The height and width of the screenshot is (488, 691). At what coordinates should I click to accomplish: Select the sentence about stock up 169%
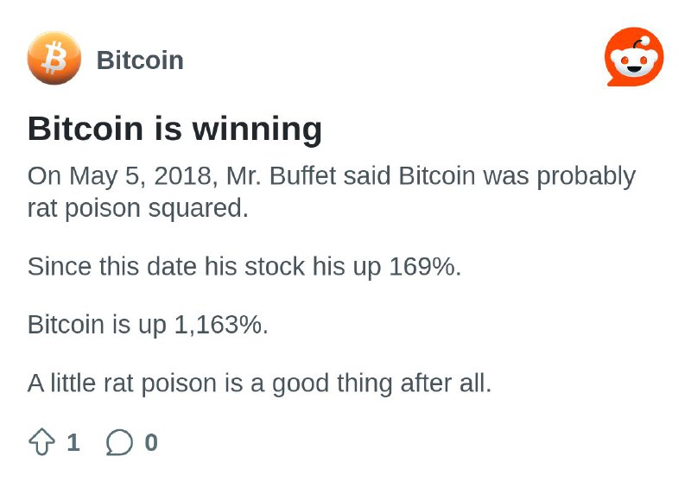pos(244,267)
